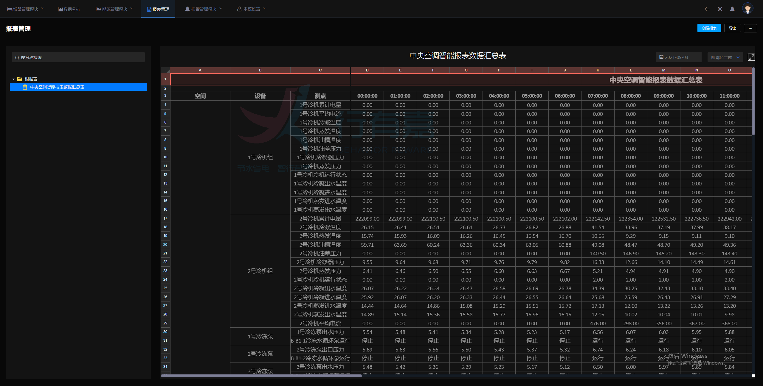Open notifications bell icon

point(732,9)
